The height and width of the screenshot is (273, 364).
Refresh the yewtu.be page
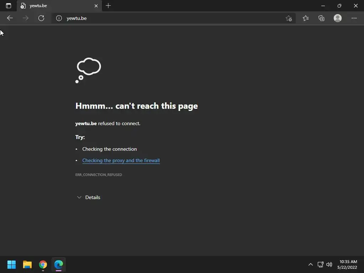[x=41, y=18]
